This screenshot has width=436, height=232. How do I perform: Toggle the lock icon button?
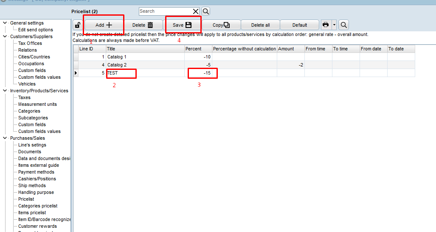tap(78, 25)
